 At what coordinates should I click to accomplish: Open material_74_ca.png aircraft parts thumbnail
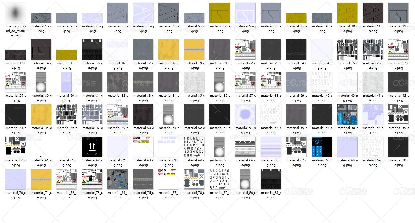(118, 179)
